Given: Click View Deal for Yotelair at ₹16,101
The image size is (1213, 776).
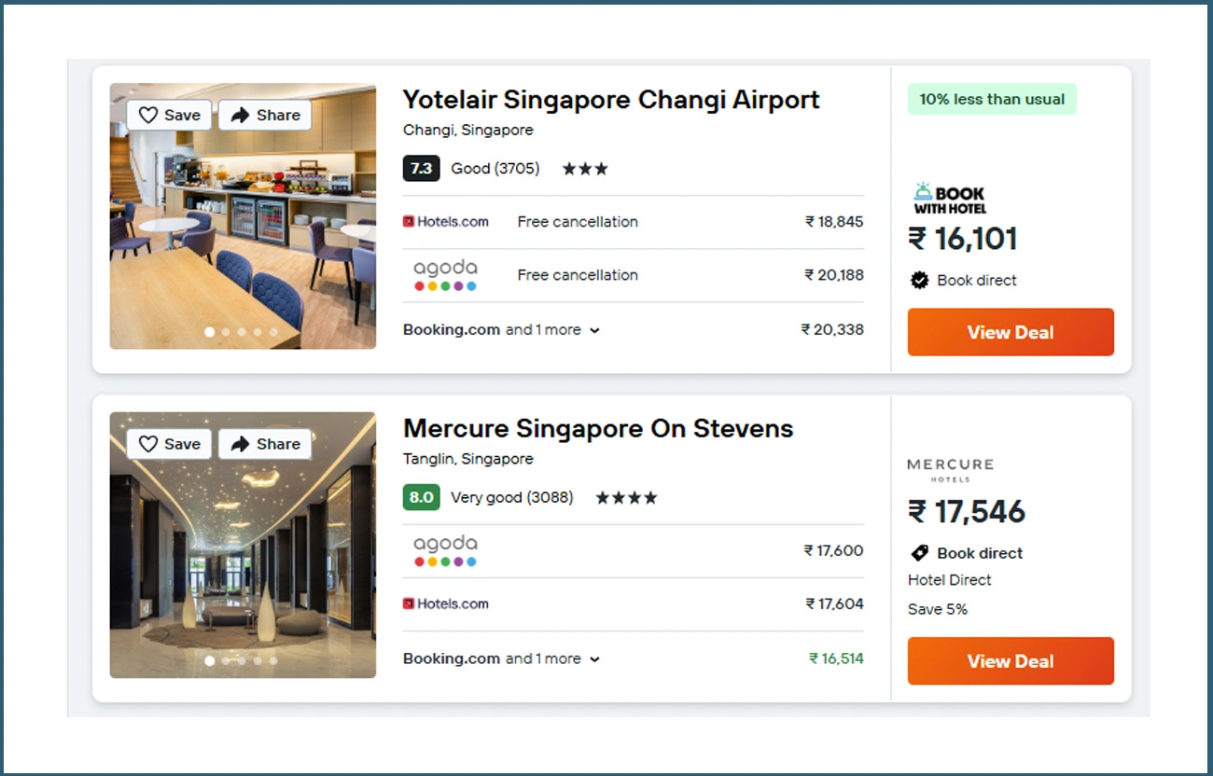Looking at the screenshot, I should [x=1011, y=332].
